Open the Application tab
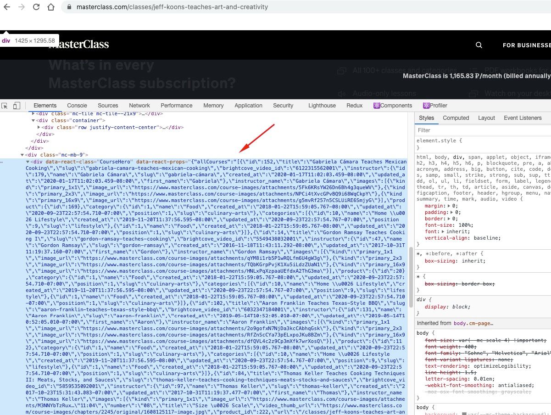This screenshot has height=415, width=551. [248, 106]
